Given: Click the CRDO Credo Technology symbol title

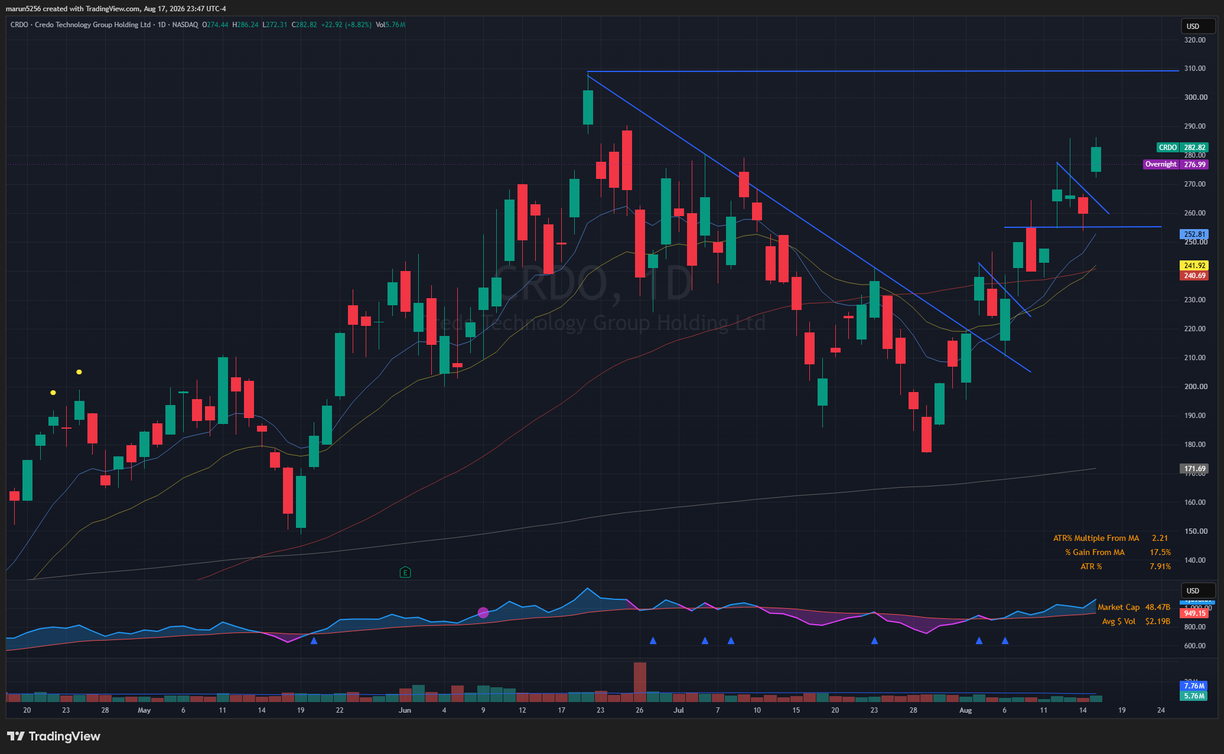Looking at the screenshot, I should pyautogui.click(x=80, y=25).
